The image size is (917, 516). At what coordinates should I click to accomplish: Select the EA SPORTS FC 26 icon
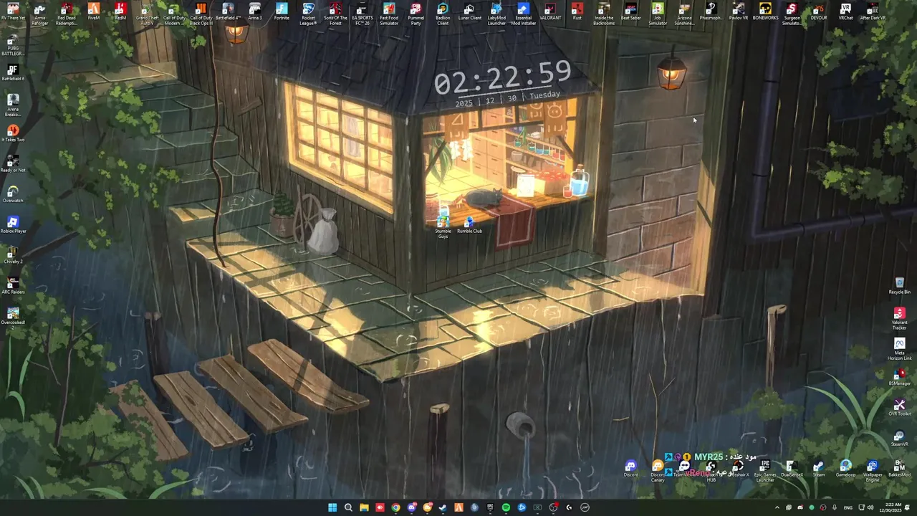(362, 14)
